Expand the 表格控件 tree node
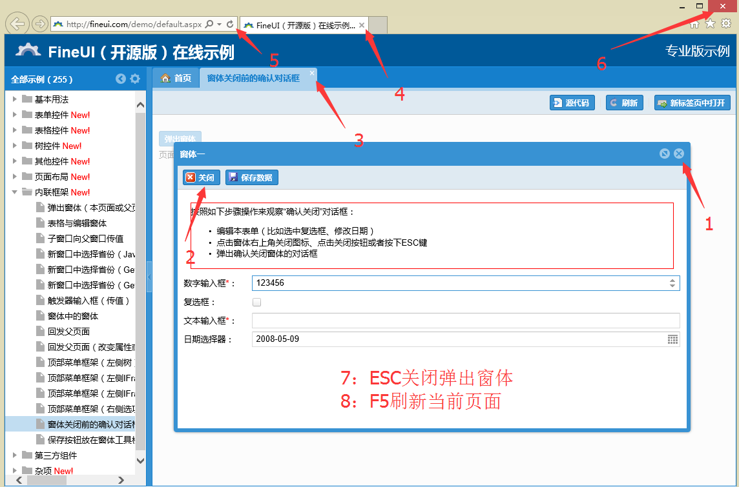 coord(15,130)
